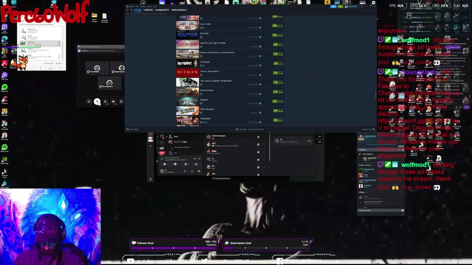Message KAT in Discord friends list
This screenshot has height=265, width=472.
[258, 145]
